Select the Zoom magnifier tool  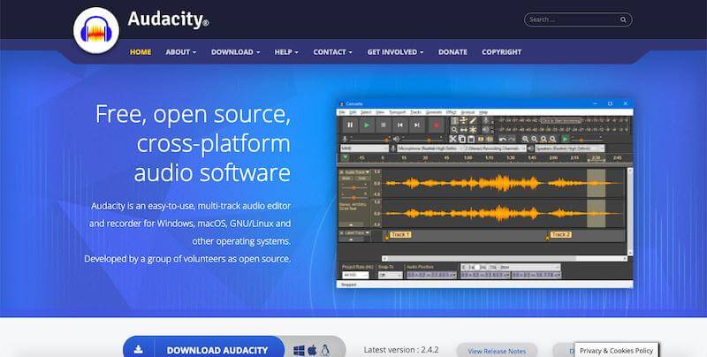[x=454, y=129]
